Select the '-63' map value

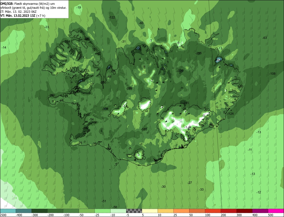tap(265, 38)
